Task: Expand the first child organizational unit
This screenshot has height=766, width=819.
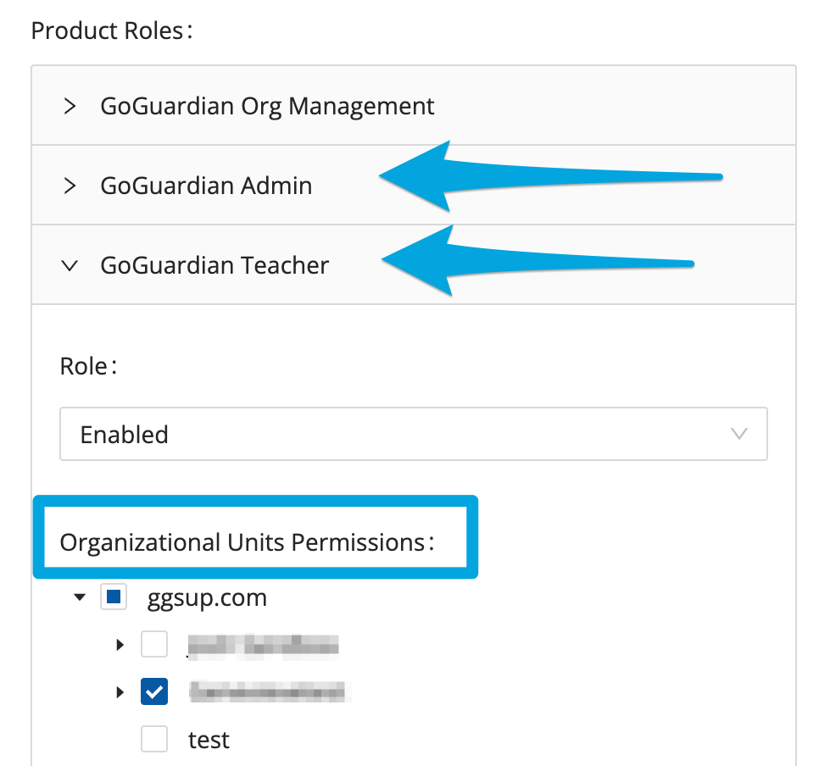Action: (120, 644)
